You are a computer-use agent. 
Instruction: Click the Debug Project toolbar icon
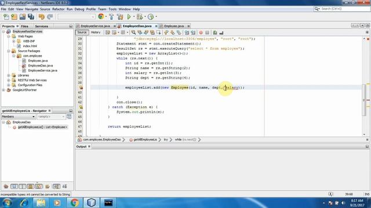tap(140, 17)
